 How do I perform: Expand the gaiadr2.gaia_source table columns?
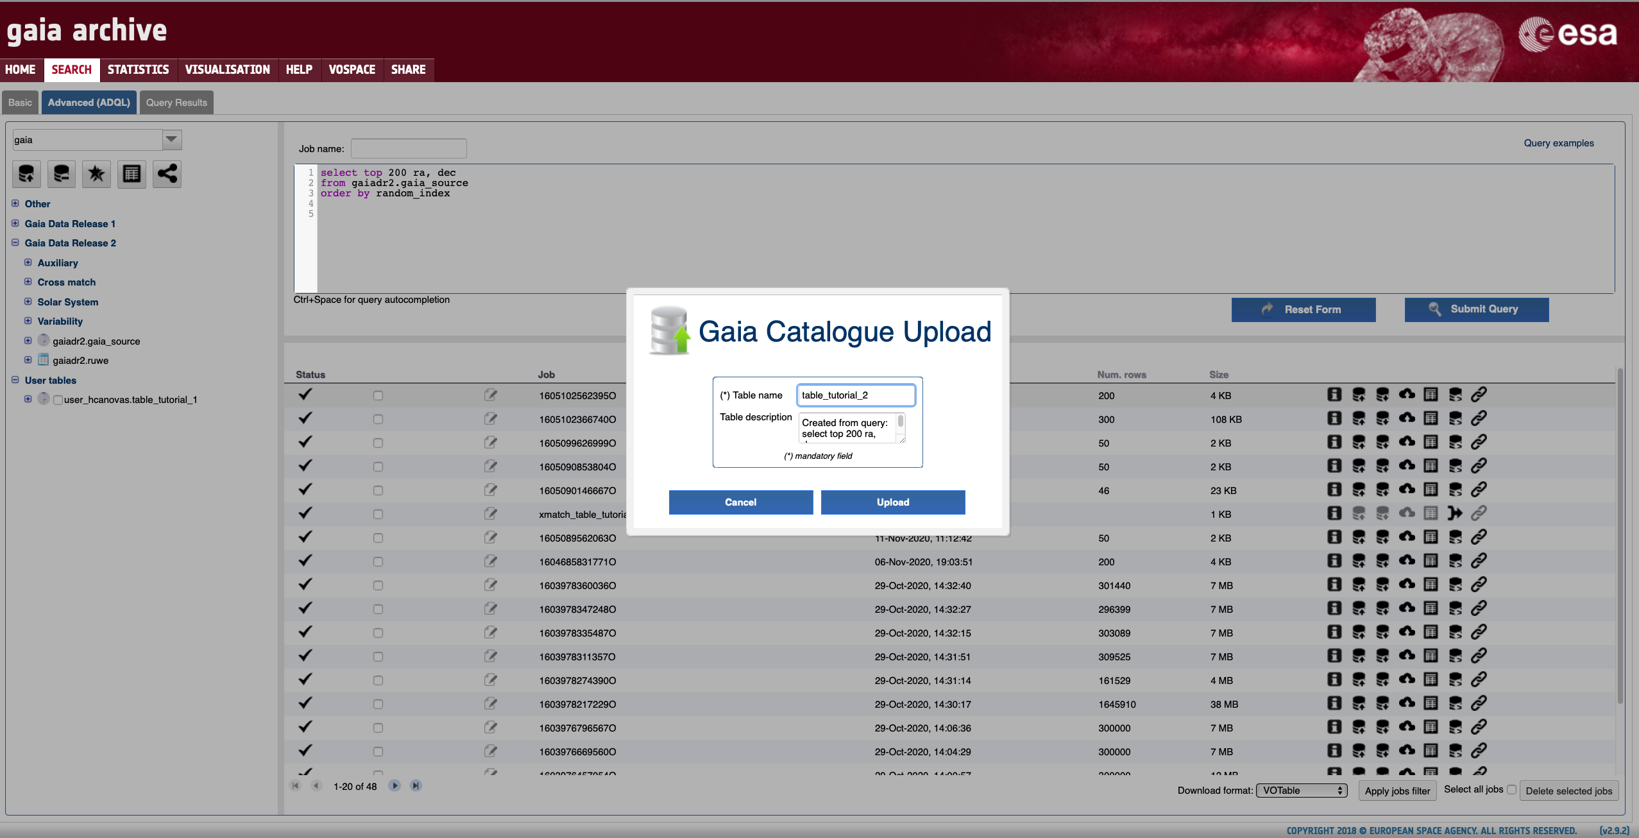point(28,341)
